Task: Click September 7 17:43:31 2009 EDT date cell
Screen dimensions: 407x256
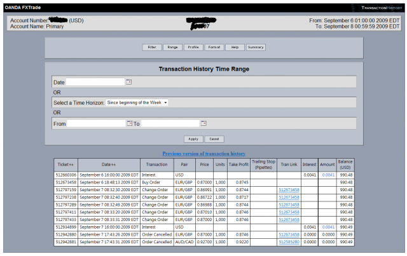Action: (109, 242)
